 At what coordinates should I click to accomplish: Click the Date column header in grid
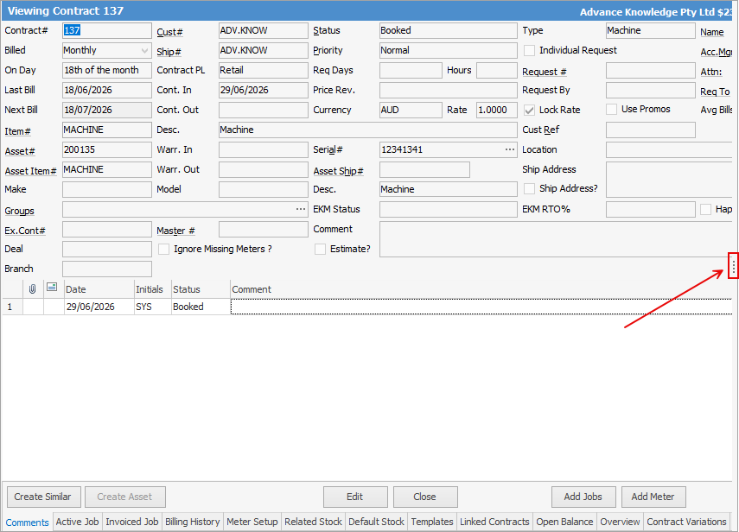click(99, 289)
